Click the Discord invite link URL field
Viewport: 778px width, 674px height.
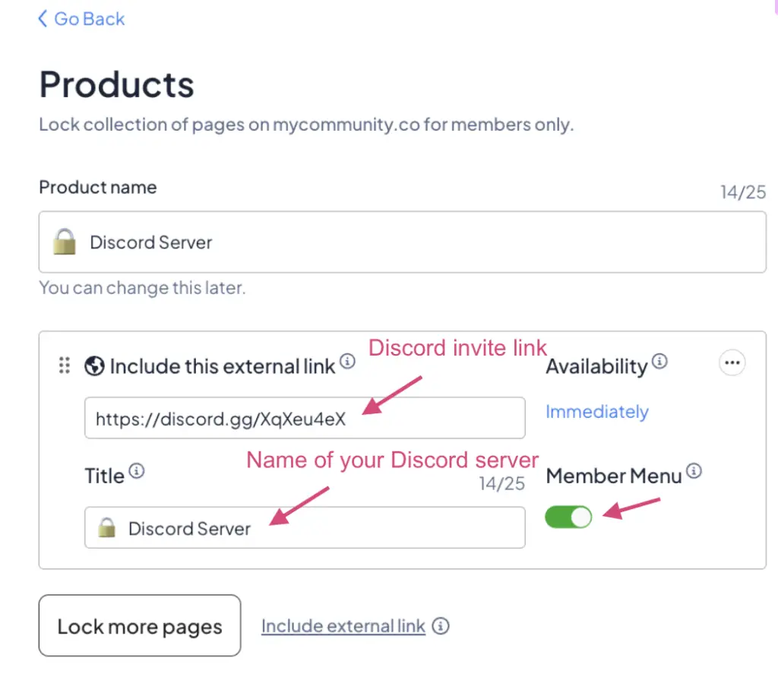304,417
